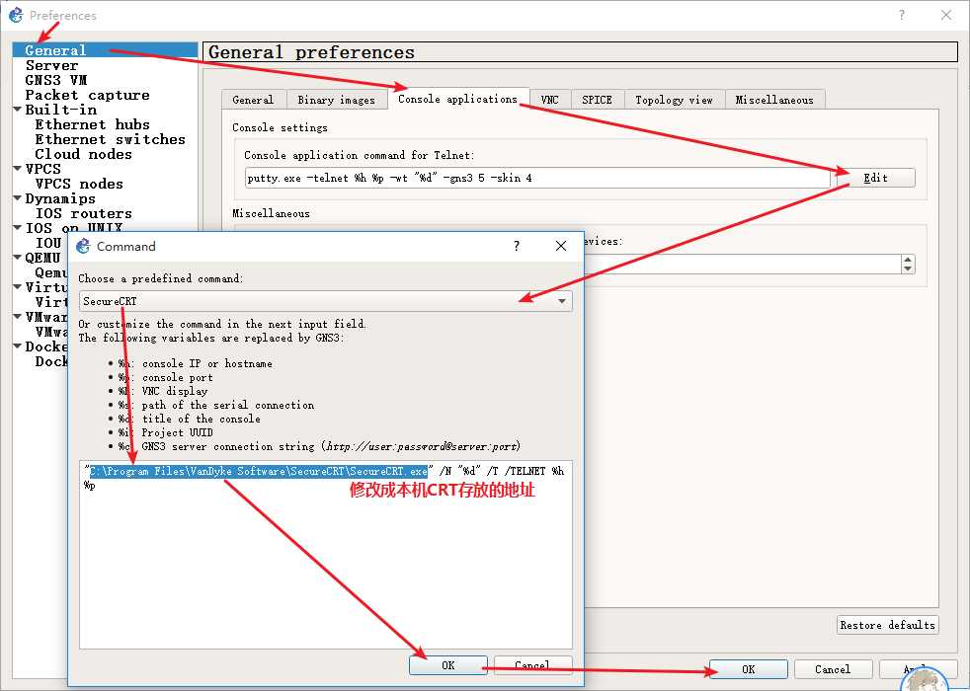Collapse the IOS on UNIX group
This screenshot has height=691, width=970.
[18, 228]
